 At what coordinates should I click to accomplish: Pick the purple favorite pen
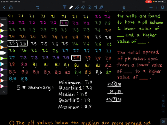click(3, 69)
